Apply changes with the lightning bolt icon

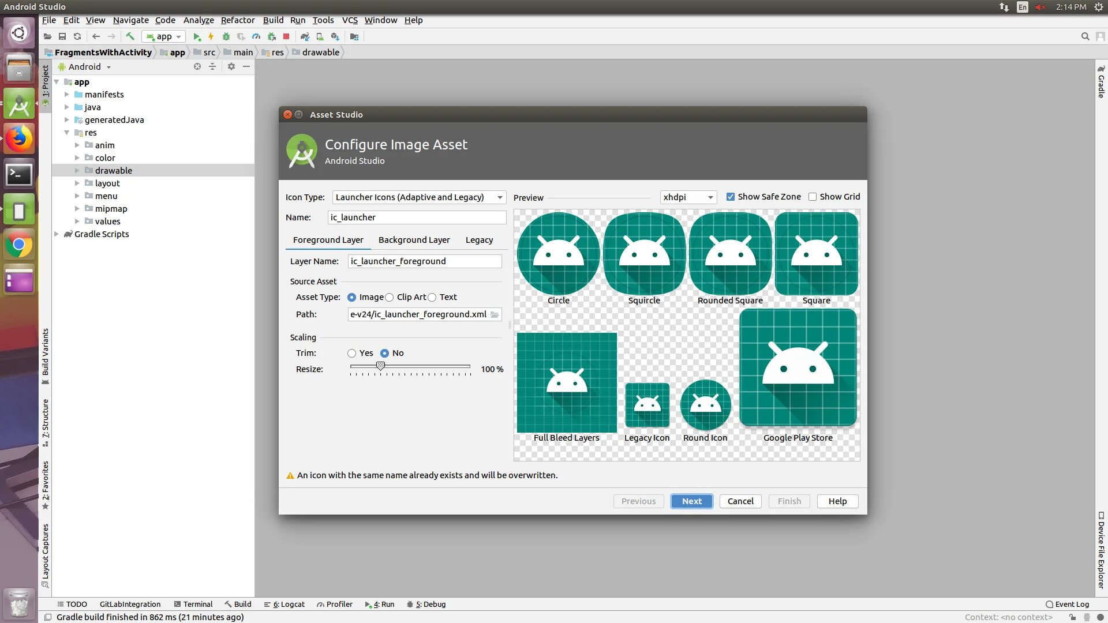point(211,36)
